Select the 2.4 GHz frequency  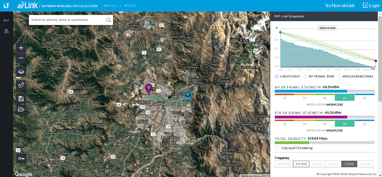[301, 164]
